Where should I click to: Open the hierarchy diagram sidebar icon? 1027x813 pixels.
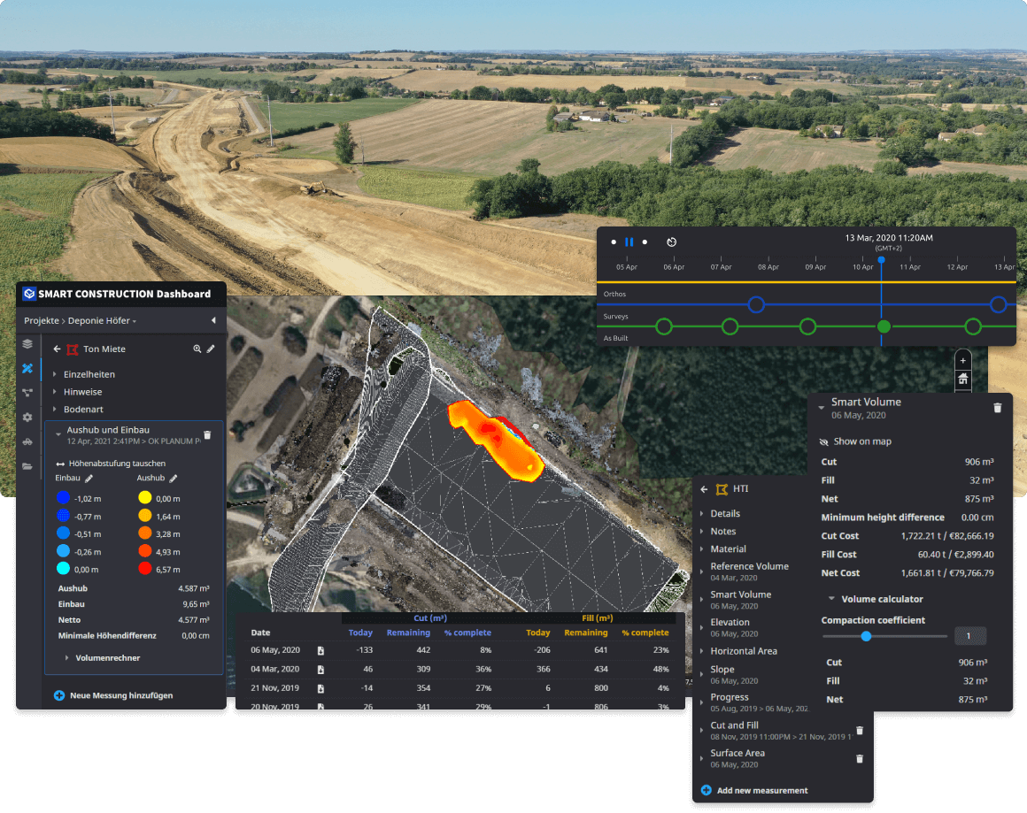click(27, 393)
